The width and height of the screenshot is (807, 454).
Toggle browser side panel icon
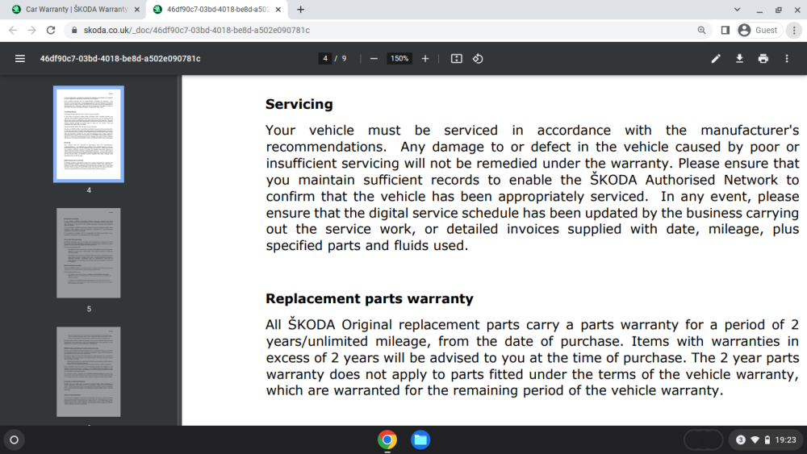(x=725, y=31)
